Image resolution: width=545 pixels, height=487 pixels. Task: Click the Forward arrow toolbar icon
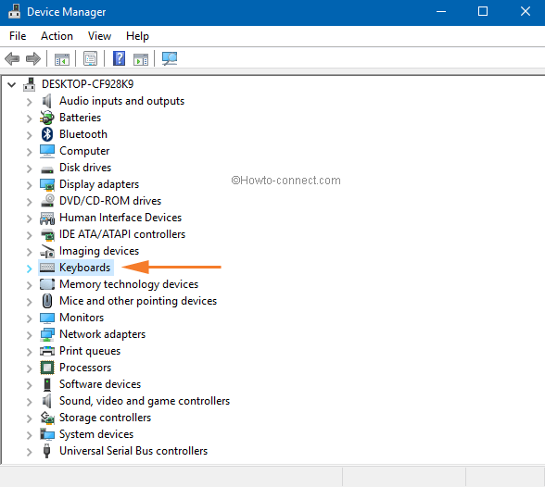click(x=33, y=58)
